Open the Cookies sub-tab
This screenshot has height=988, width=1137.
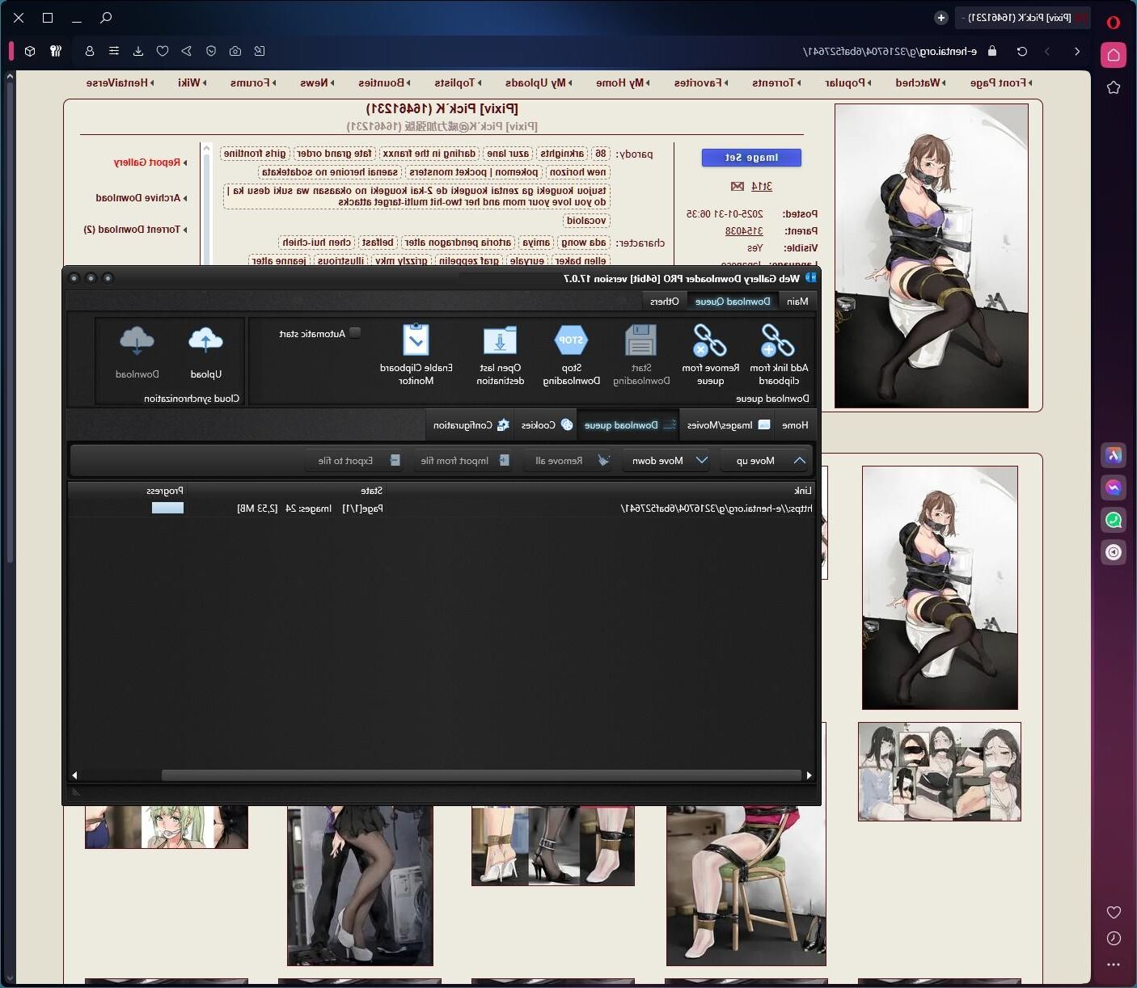coord(547,424)
